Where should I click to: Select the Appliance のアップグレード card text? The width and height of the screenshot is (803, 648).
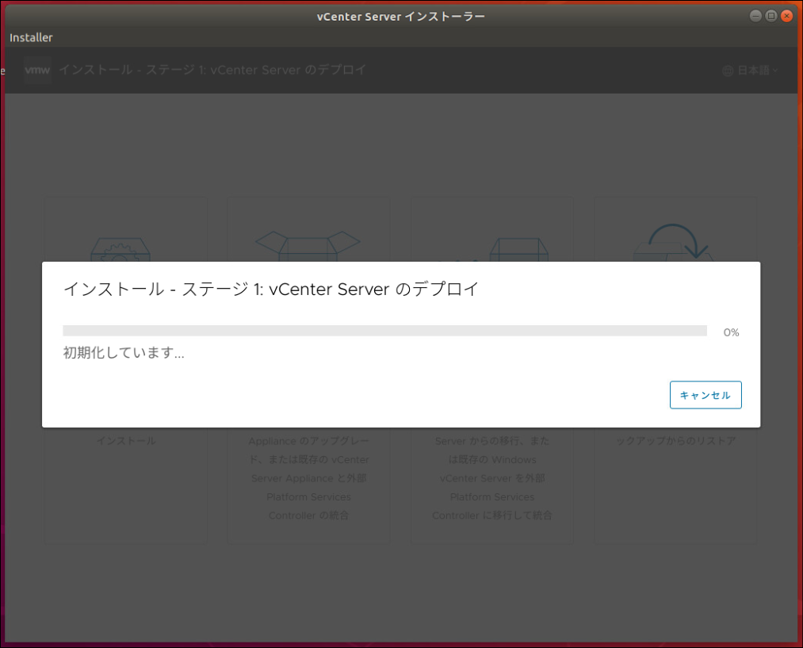click(x=309, y=478)
